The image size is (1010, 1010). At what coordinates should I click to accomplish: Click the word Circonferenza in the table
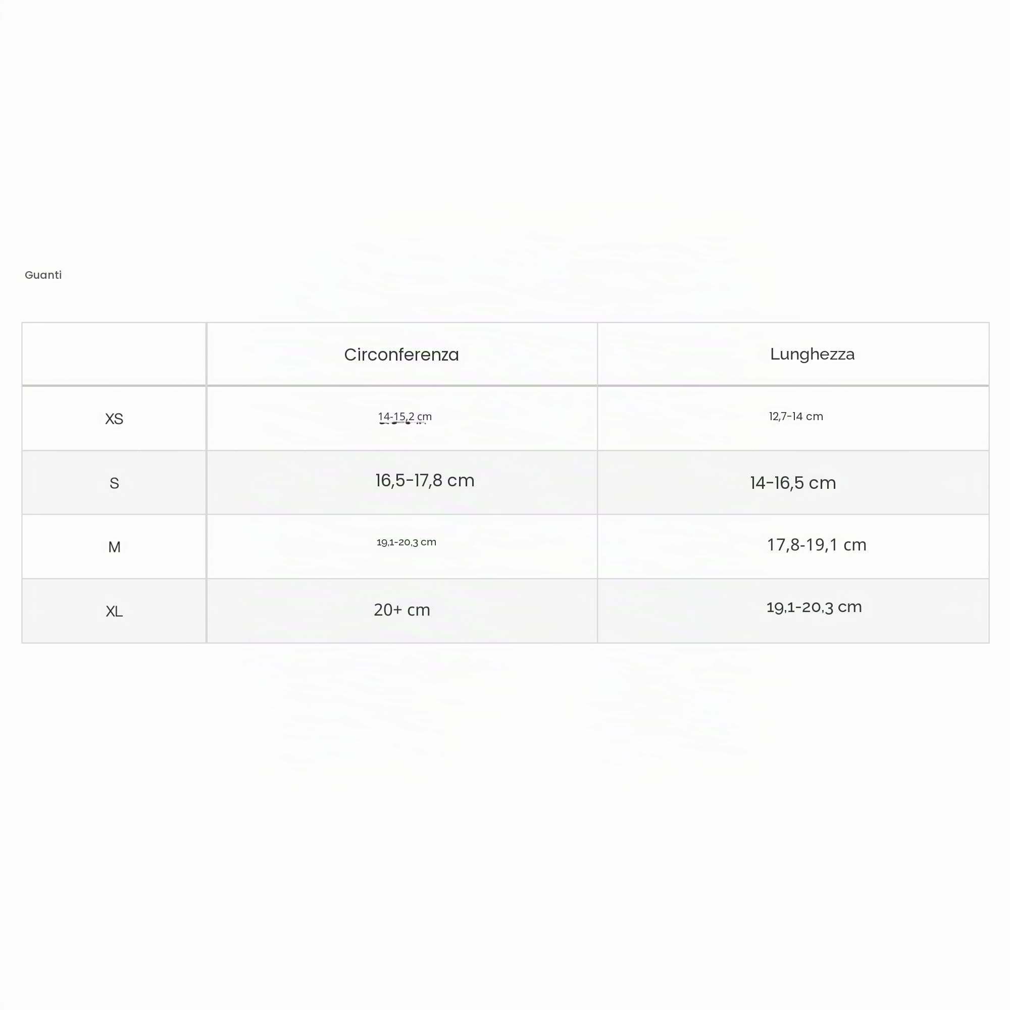401,355
